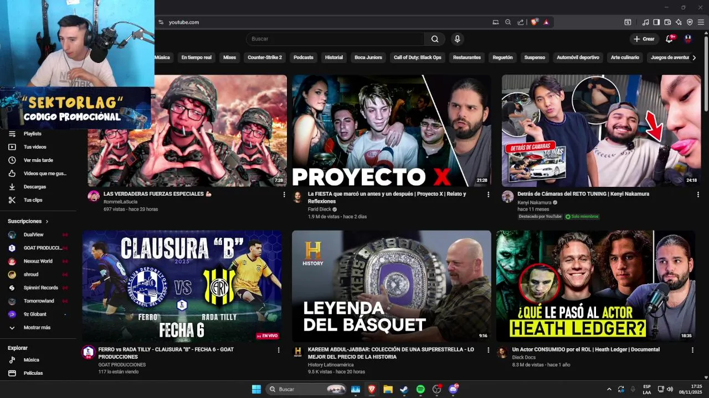Viewport: 709px width, 398px height.
Task: Open Brave Shields lion icon
Action: 534,22
